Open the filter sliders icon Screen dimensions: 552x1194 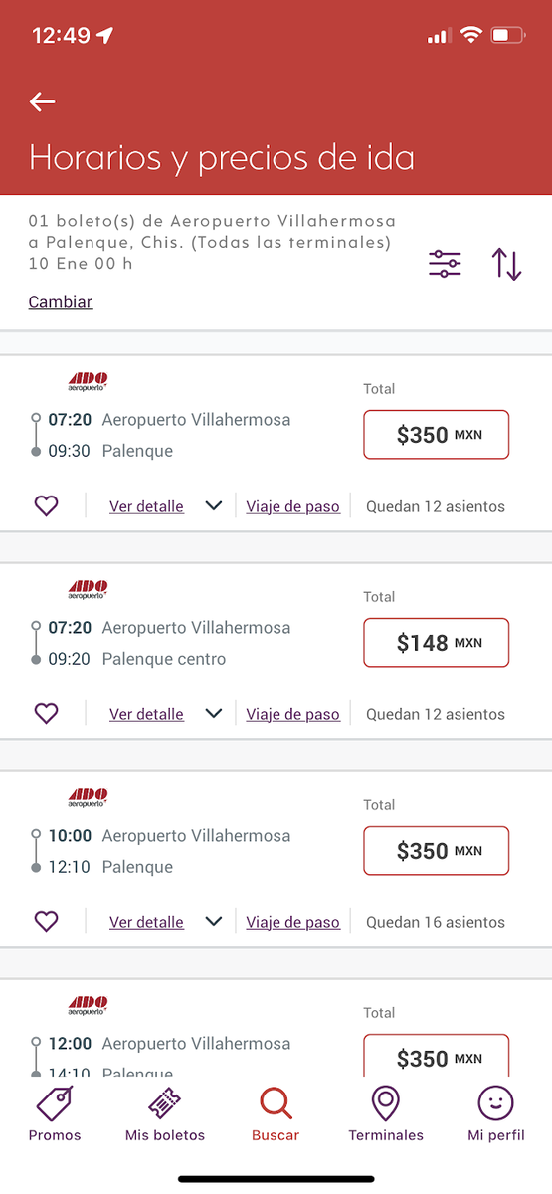pyautogui.click(x=445, y=264)
